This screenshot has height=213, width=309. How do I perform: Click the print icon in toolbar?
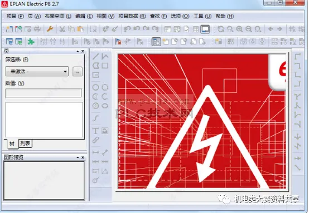[37, 29]
